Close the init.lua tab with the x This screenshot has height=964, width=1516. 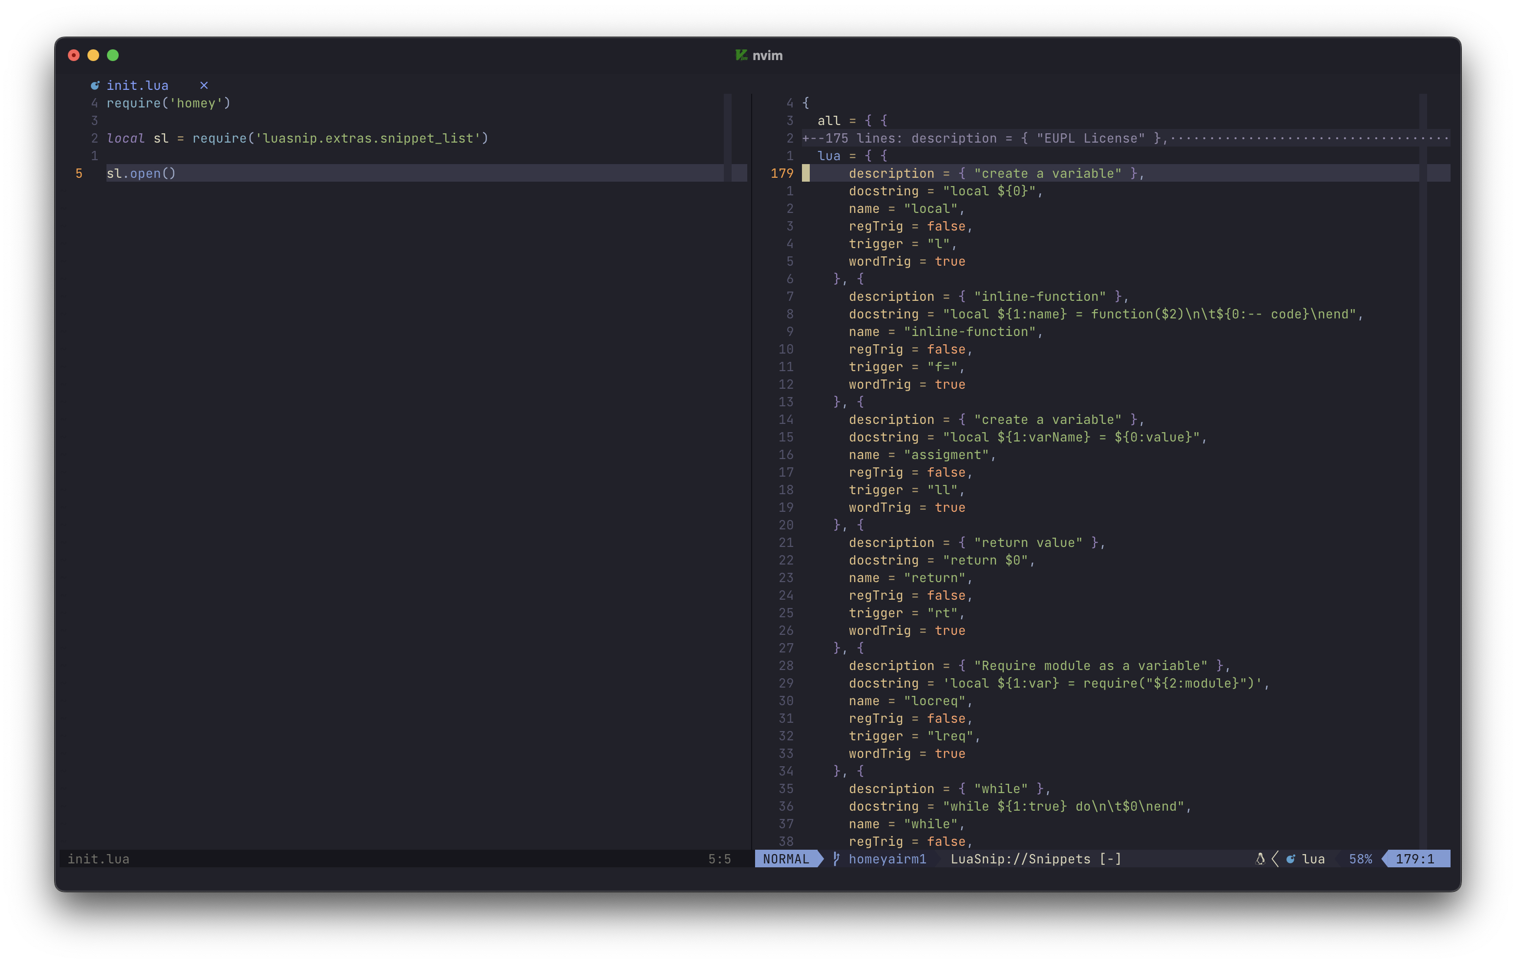coord(204,85)
